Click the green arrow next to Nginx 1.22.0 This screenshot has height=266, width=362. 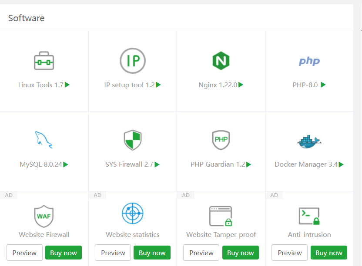point(241,85)
